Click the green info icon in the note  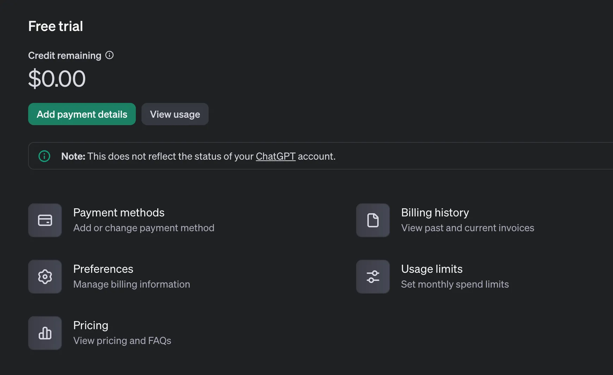(44, 156)
